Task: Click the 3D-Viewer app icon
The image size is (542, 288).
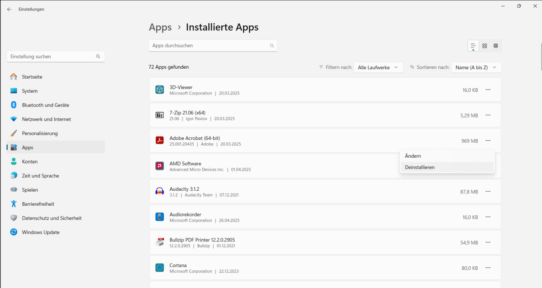Action: 159,90
